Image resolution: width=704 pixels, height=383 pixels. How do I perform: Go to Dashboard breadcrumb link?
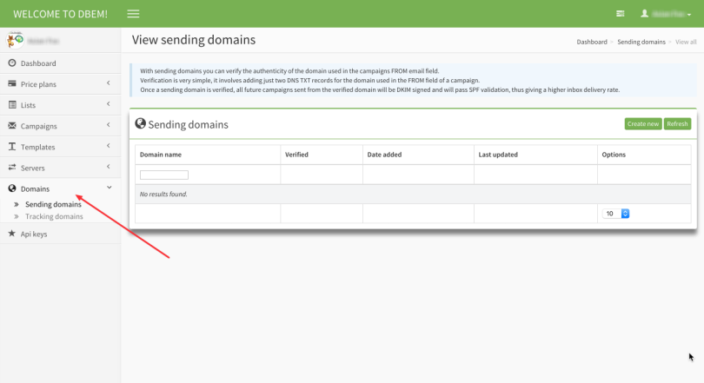[x=592, y=42]
